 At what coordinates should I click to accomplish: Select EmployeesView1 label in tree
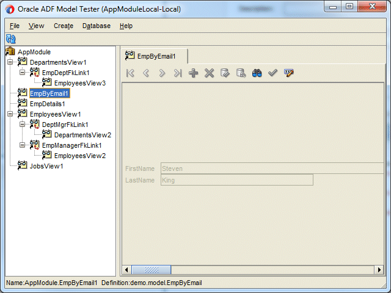[56, 114]
